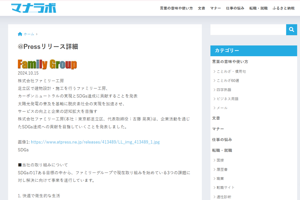This screenshot has height=200, width=300.
Task: Open sidebar category 転職・就職
Action: pos(222,151)
